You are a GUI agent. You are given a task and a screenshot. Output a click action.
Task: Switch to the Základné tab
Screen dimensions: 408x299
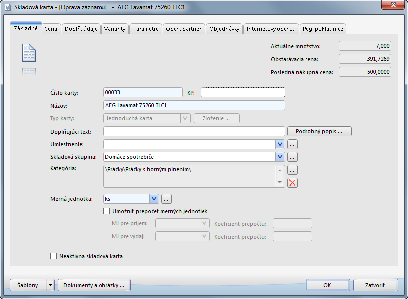(x=26, y=28)
